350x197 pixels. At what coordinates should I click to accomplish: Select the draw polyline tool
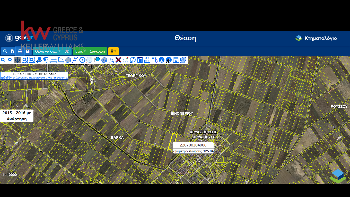tap(75, 60)
